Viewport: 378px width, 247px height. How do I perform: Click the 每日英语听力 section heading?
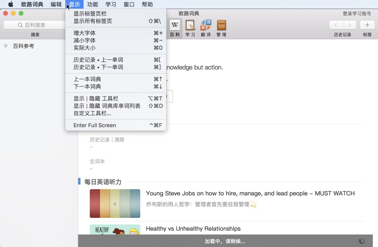pyautogui.click(x=103, y=182)
